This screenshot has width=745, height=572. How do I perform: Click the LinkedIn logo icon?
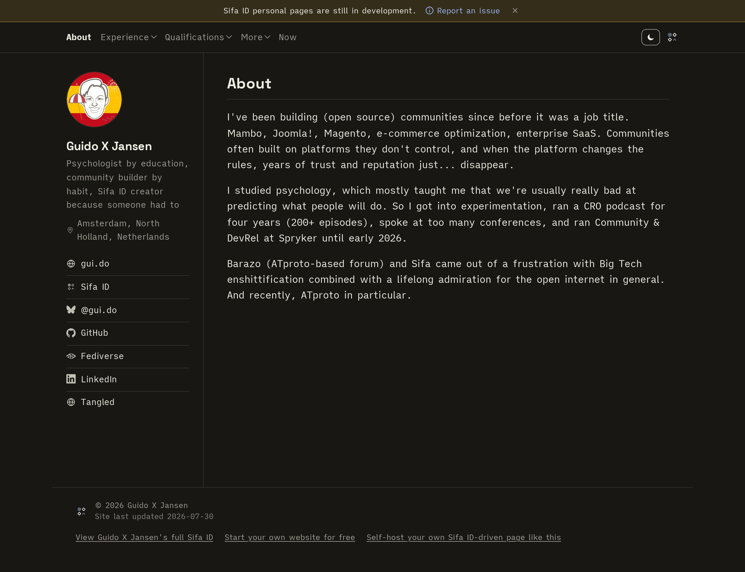point(71,379)
